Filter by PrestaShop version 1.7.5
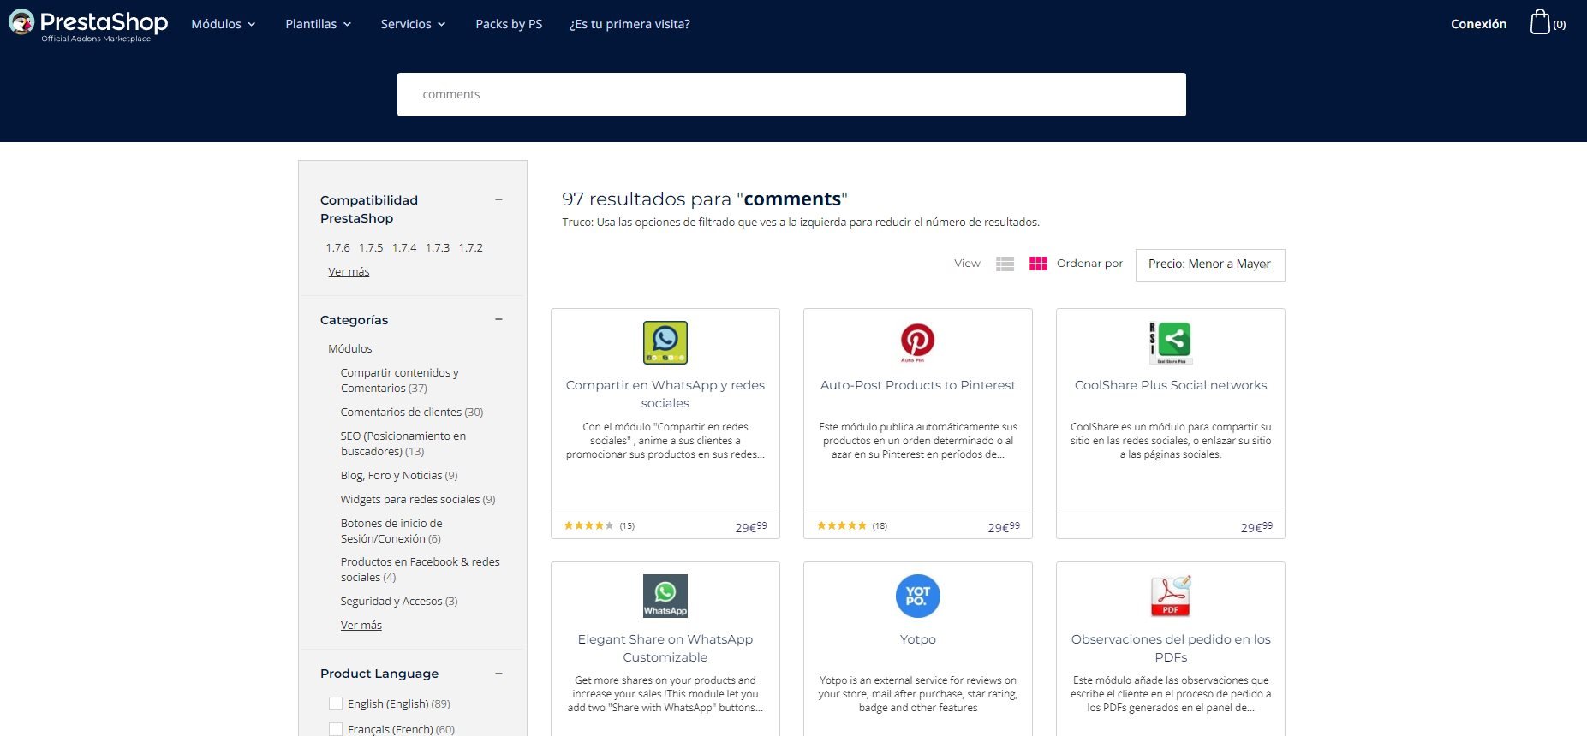 (x=371, y=247)
